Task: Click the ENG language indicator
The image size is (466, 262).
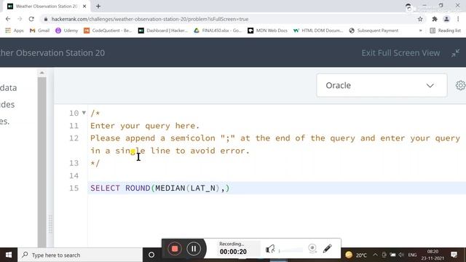Action: tap(412, 255)
